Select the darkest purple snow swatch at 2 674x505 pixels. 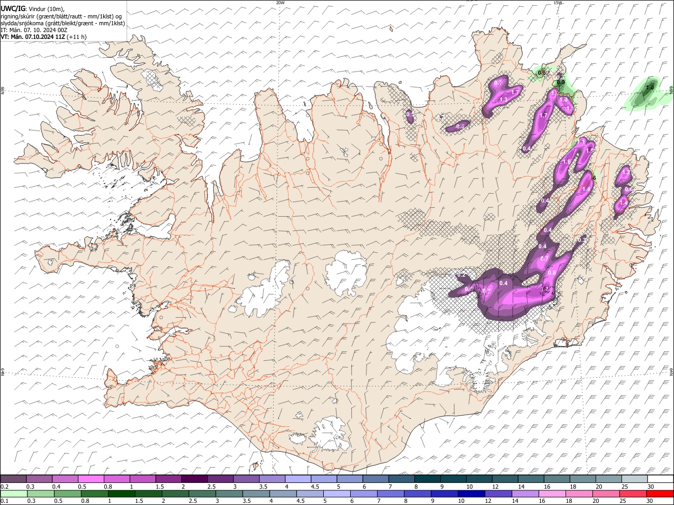(x=194, y=479)
